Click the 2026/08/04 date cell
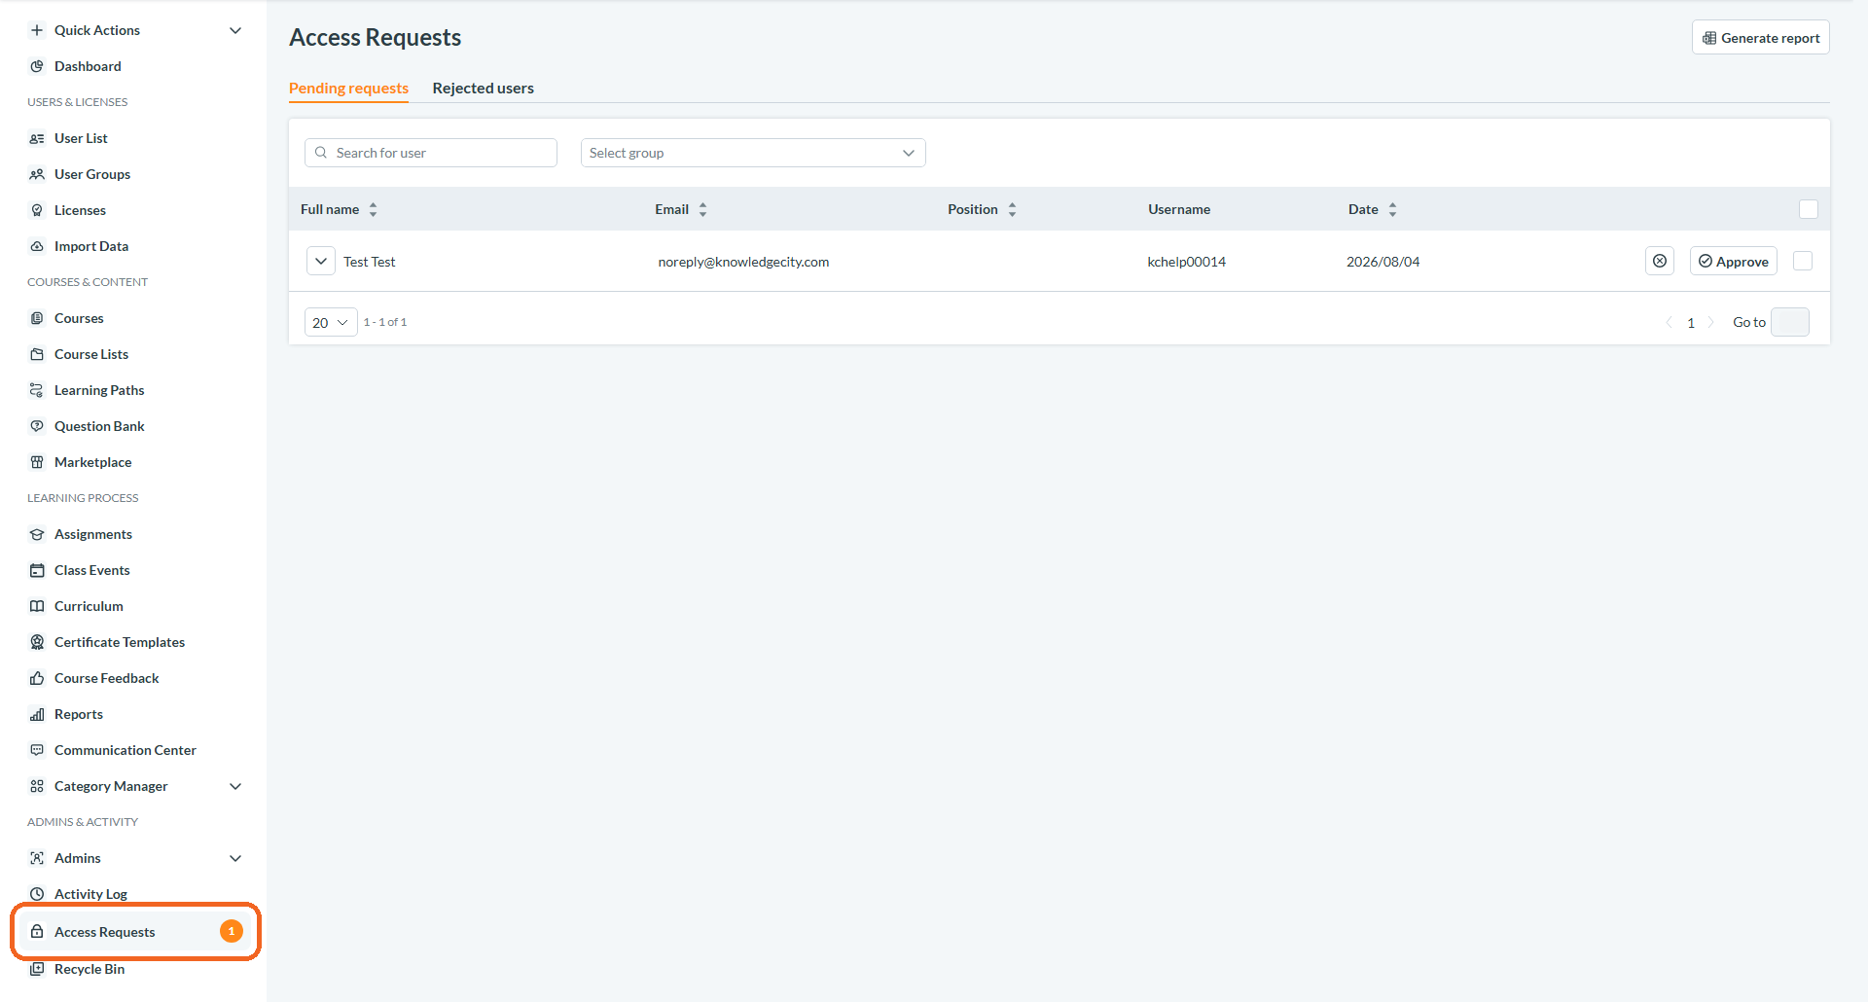1868x1002 pixels. click(x=1383, y=262)
